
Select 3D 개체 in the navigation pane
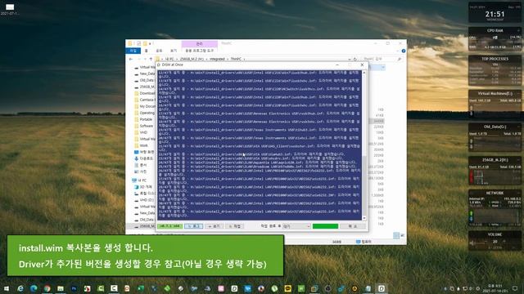pos(143,187)
